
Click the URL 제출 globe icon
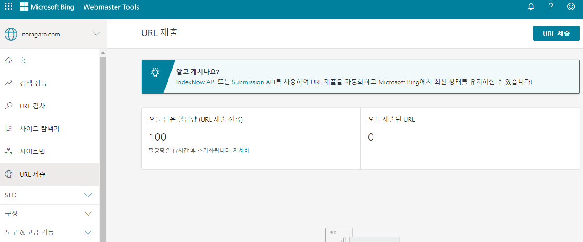click(9, 174)
